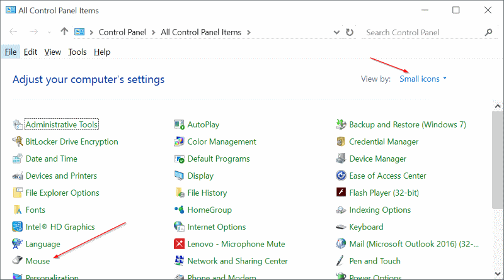Expand the chevron after All Control Panel Items
This screenshot has width=504, height=280.
249,33
